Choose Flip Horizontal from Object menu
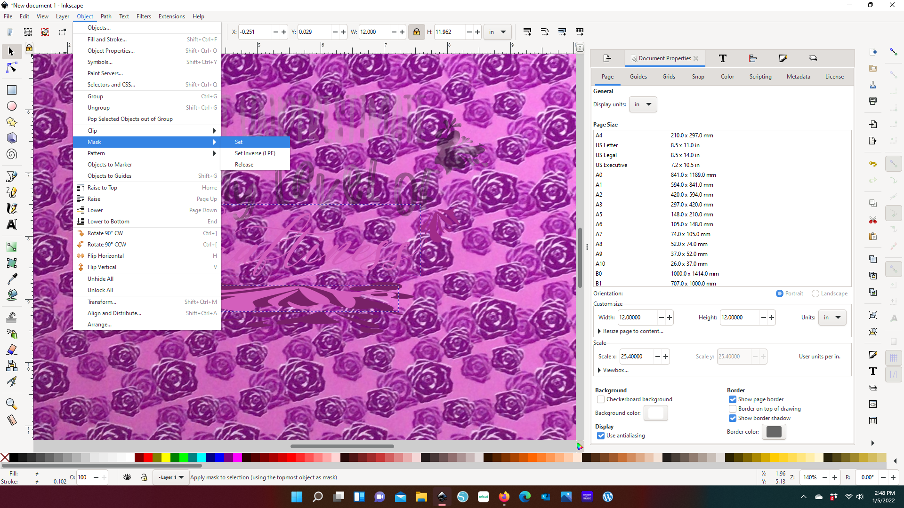This screenshot has height=508, width=904. coord(105,256)
